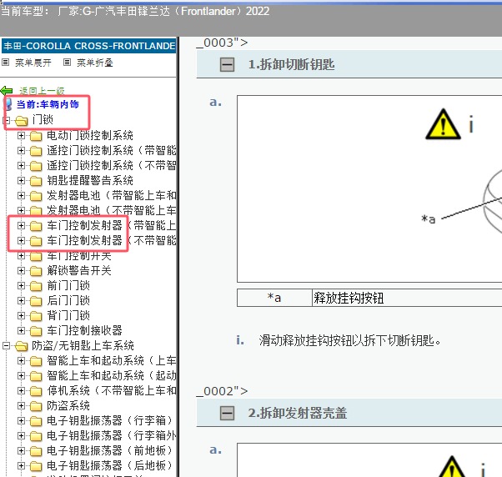Viewport: 502px width, 477px height.
Task: Click the 当前:车辆内饰 location icon
Action: 8,104
